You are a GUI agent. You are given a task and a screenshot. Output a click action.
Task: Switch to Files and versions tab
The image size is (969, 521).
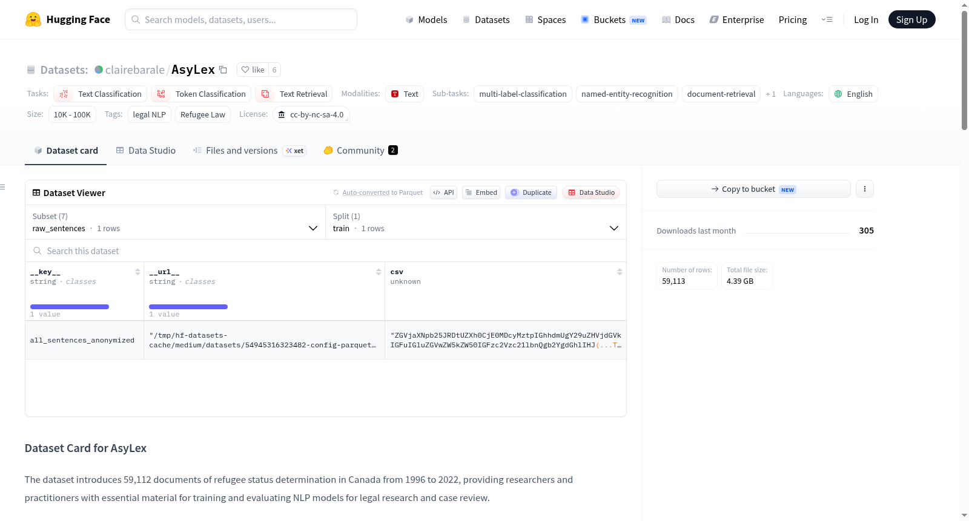(x=249, y=150)
